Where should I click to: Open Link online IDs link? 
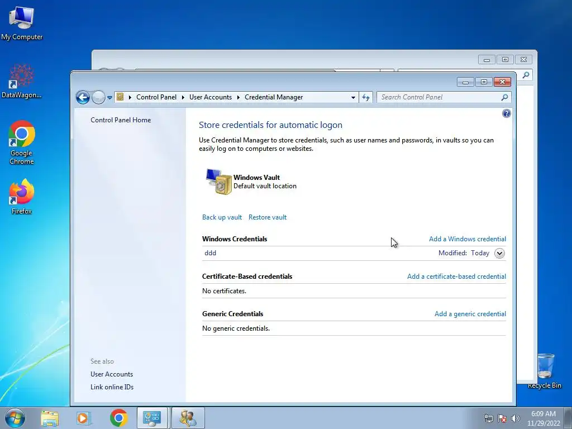(112, 387)
